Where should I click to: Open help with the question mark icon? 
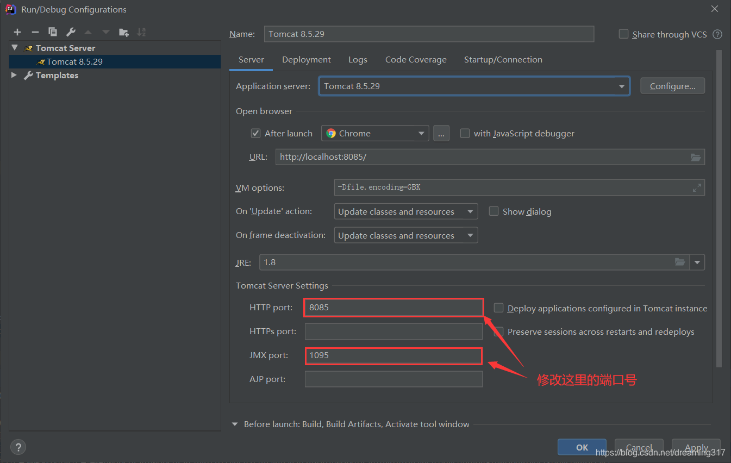coord(18,447)
